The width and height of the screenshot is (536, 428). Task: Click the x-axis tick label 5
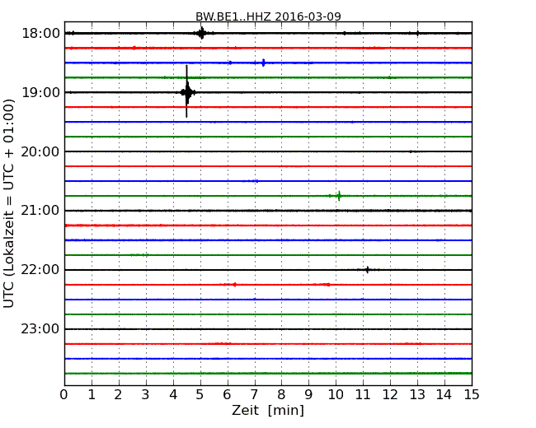200,394
